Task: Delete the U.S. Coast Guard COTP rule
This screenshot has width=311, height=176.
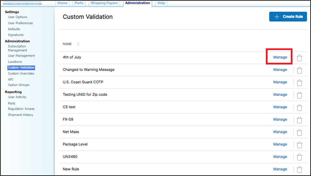Action: 299,83
